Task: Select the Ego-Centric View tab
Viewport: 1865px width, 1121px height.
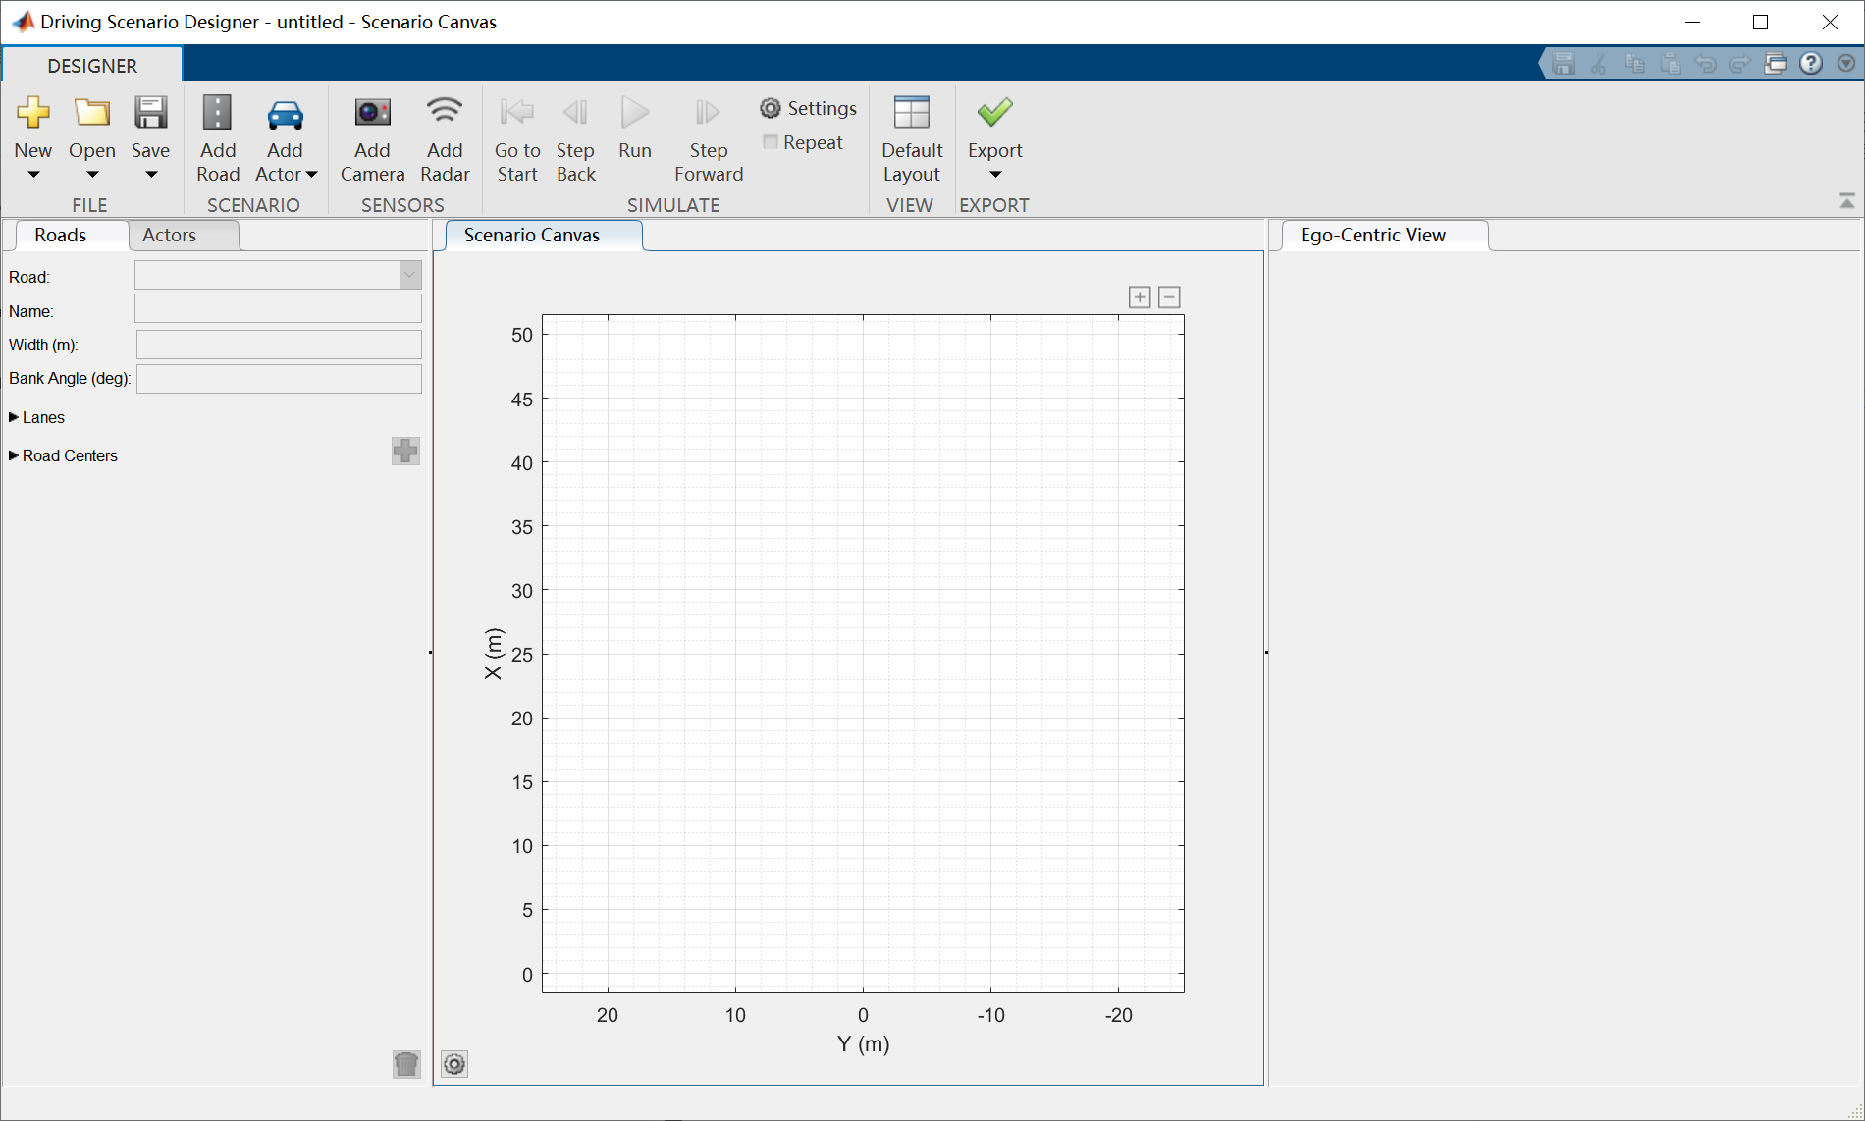Action: pyautogui.click(x=1373, y=235)
